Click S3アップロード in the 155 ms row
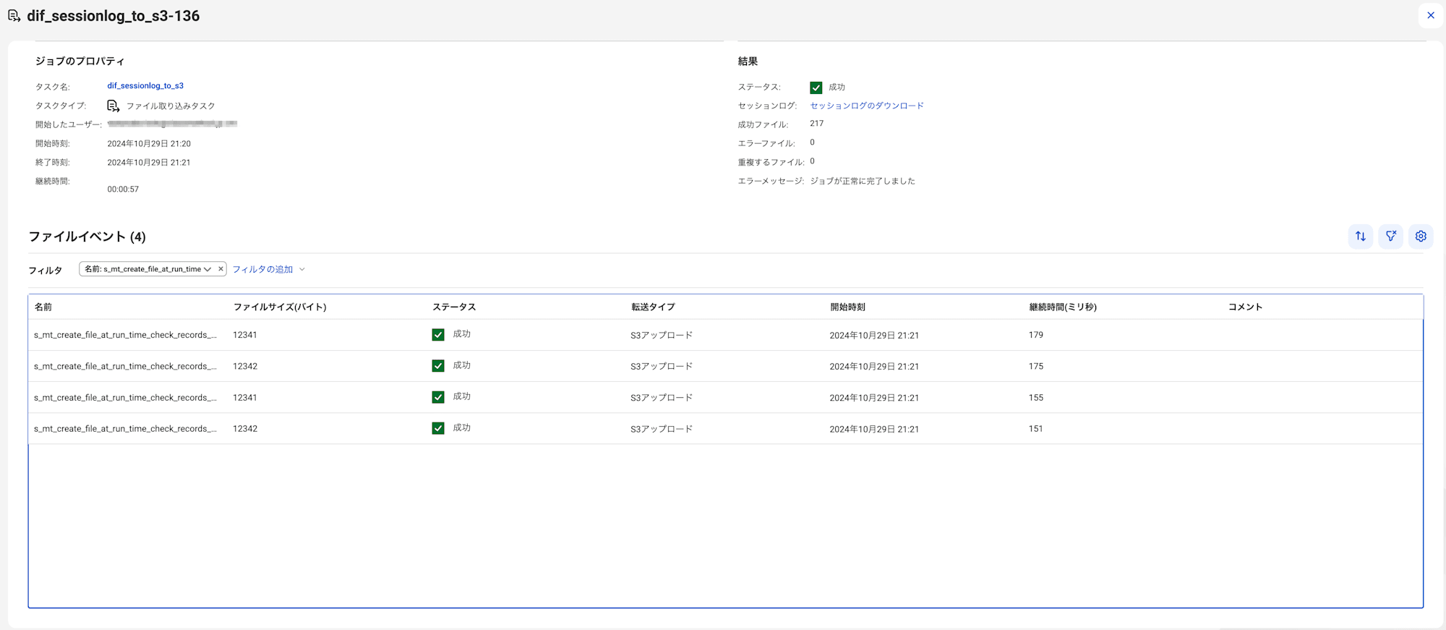Viewport: 1446px width, 630px height. pyautogui.click(x=662, y=397)
